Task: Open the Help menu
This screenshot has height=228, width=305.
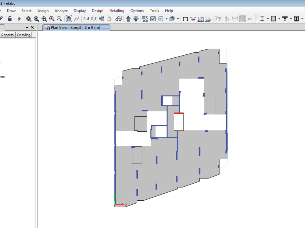Action: click(169, 11)
